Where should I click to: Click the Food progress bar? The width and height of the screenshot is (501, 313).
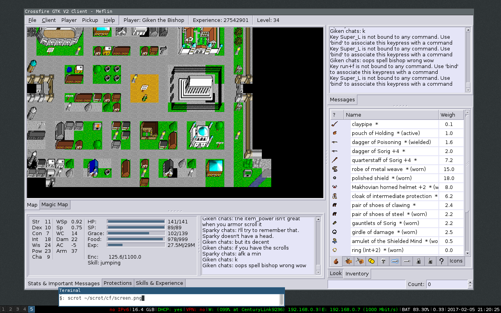[136, 239]
